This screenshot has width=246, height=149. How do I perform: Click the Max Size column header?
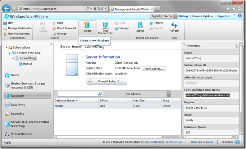pos(147,100)
